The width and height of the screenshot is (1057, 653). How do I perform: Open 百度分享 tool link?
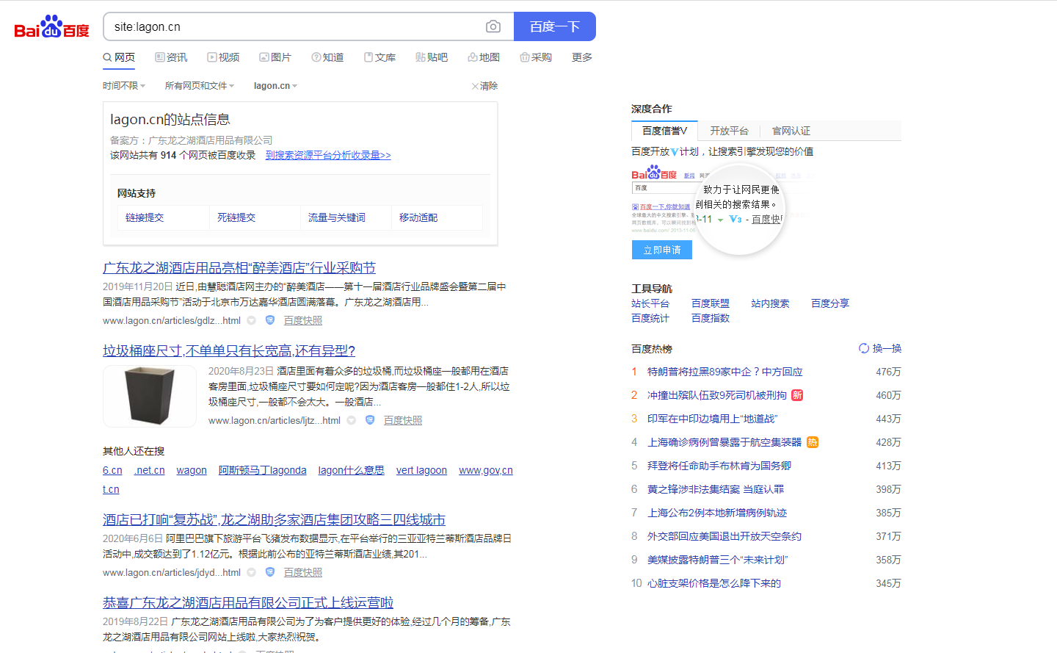830,303
